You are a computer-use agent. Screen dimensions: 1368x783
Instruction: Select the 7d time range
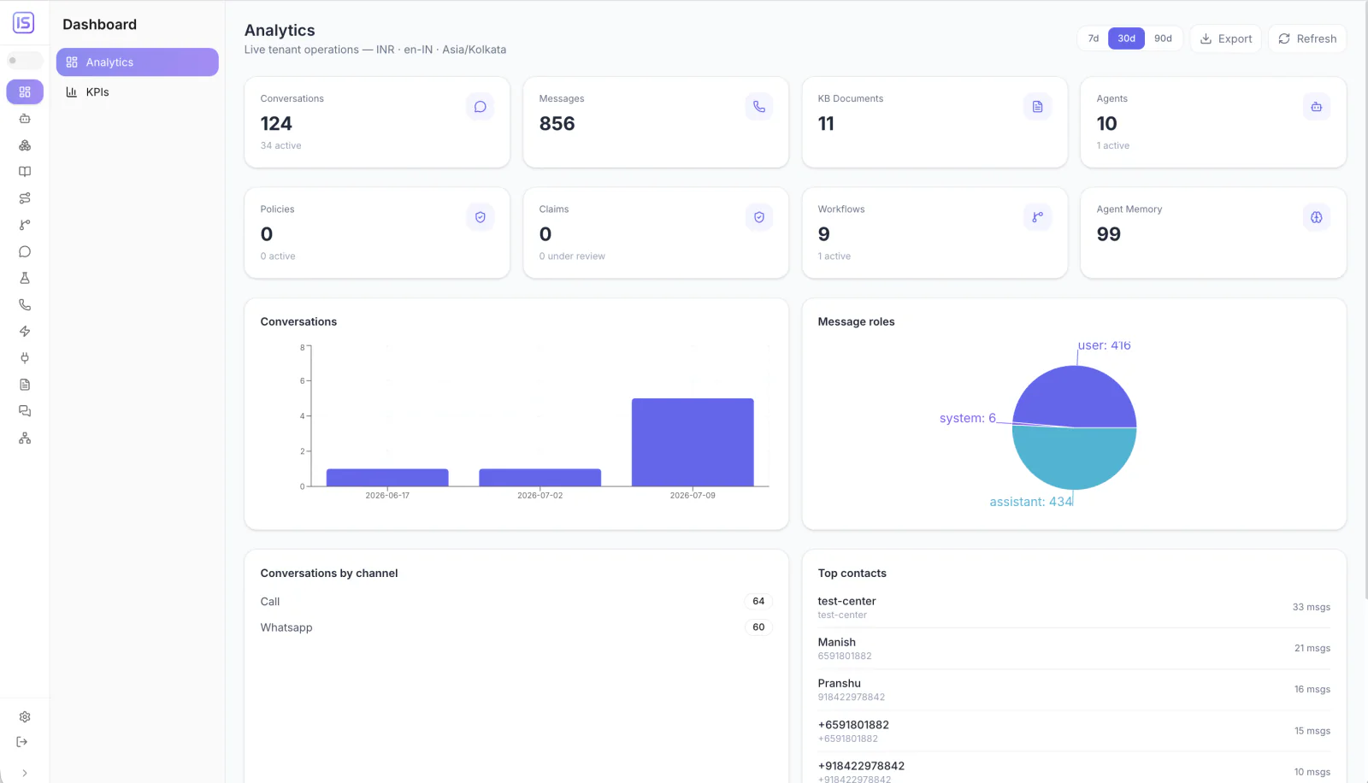pyautogui.click(x=1093, y=38)
